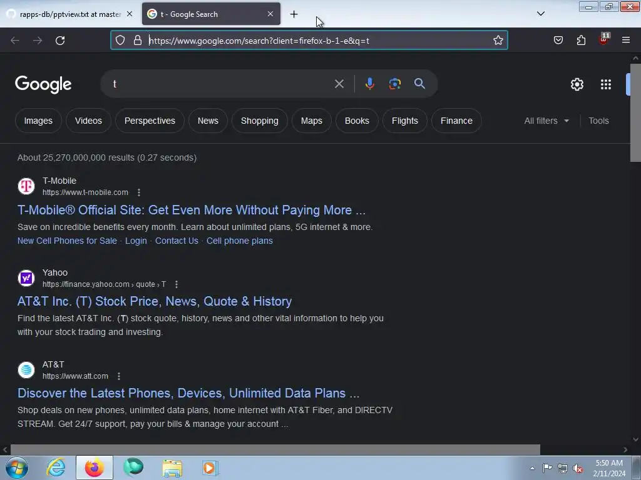
Task: Open the Google apps grid
Action: point(606,84)
